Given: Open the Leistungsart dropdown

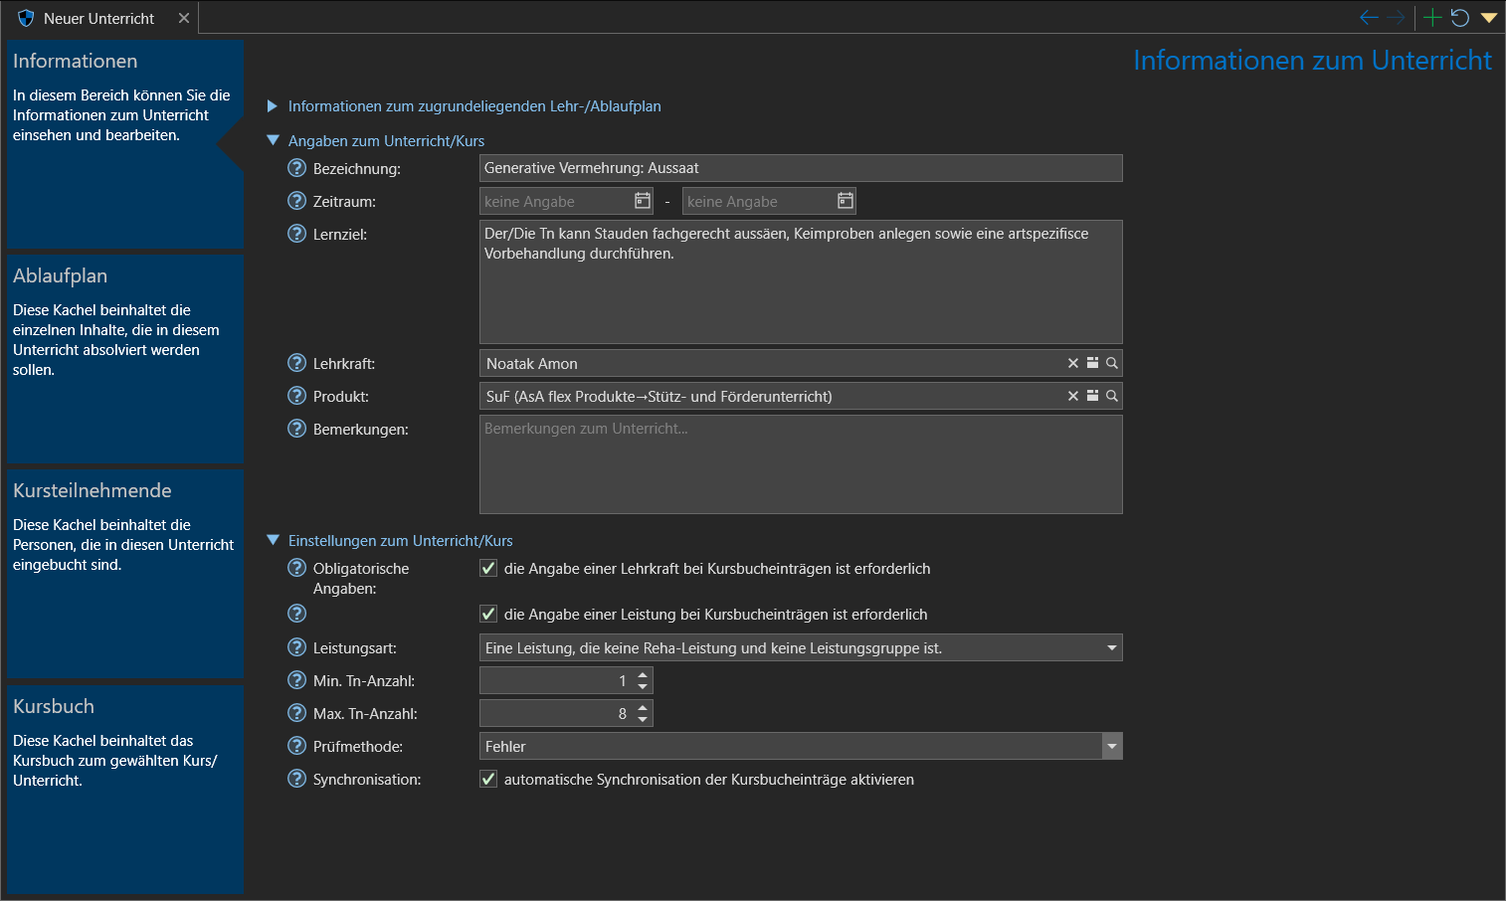Looking at the screenshot, I should pos(1111,648).
